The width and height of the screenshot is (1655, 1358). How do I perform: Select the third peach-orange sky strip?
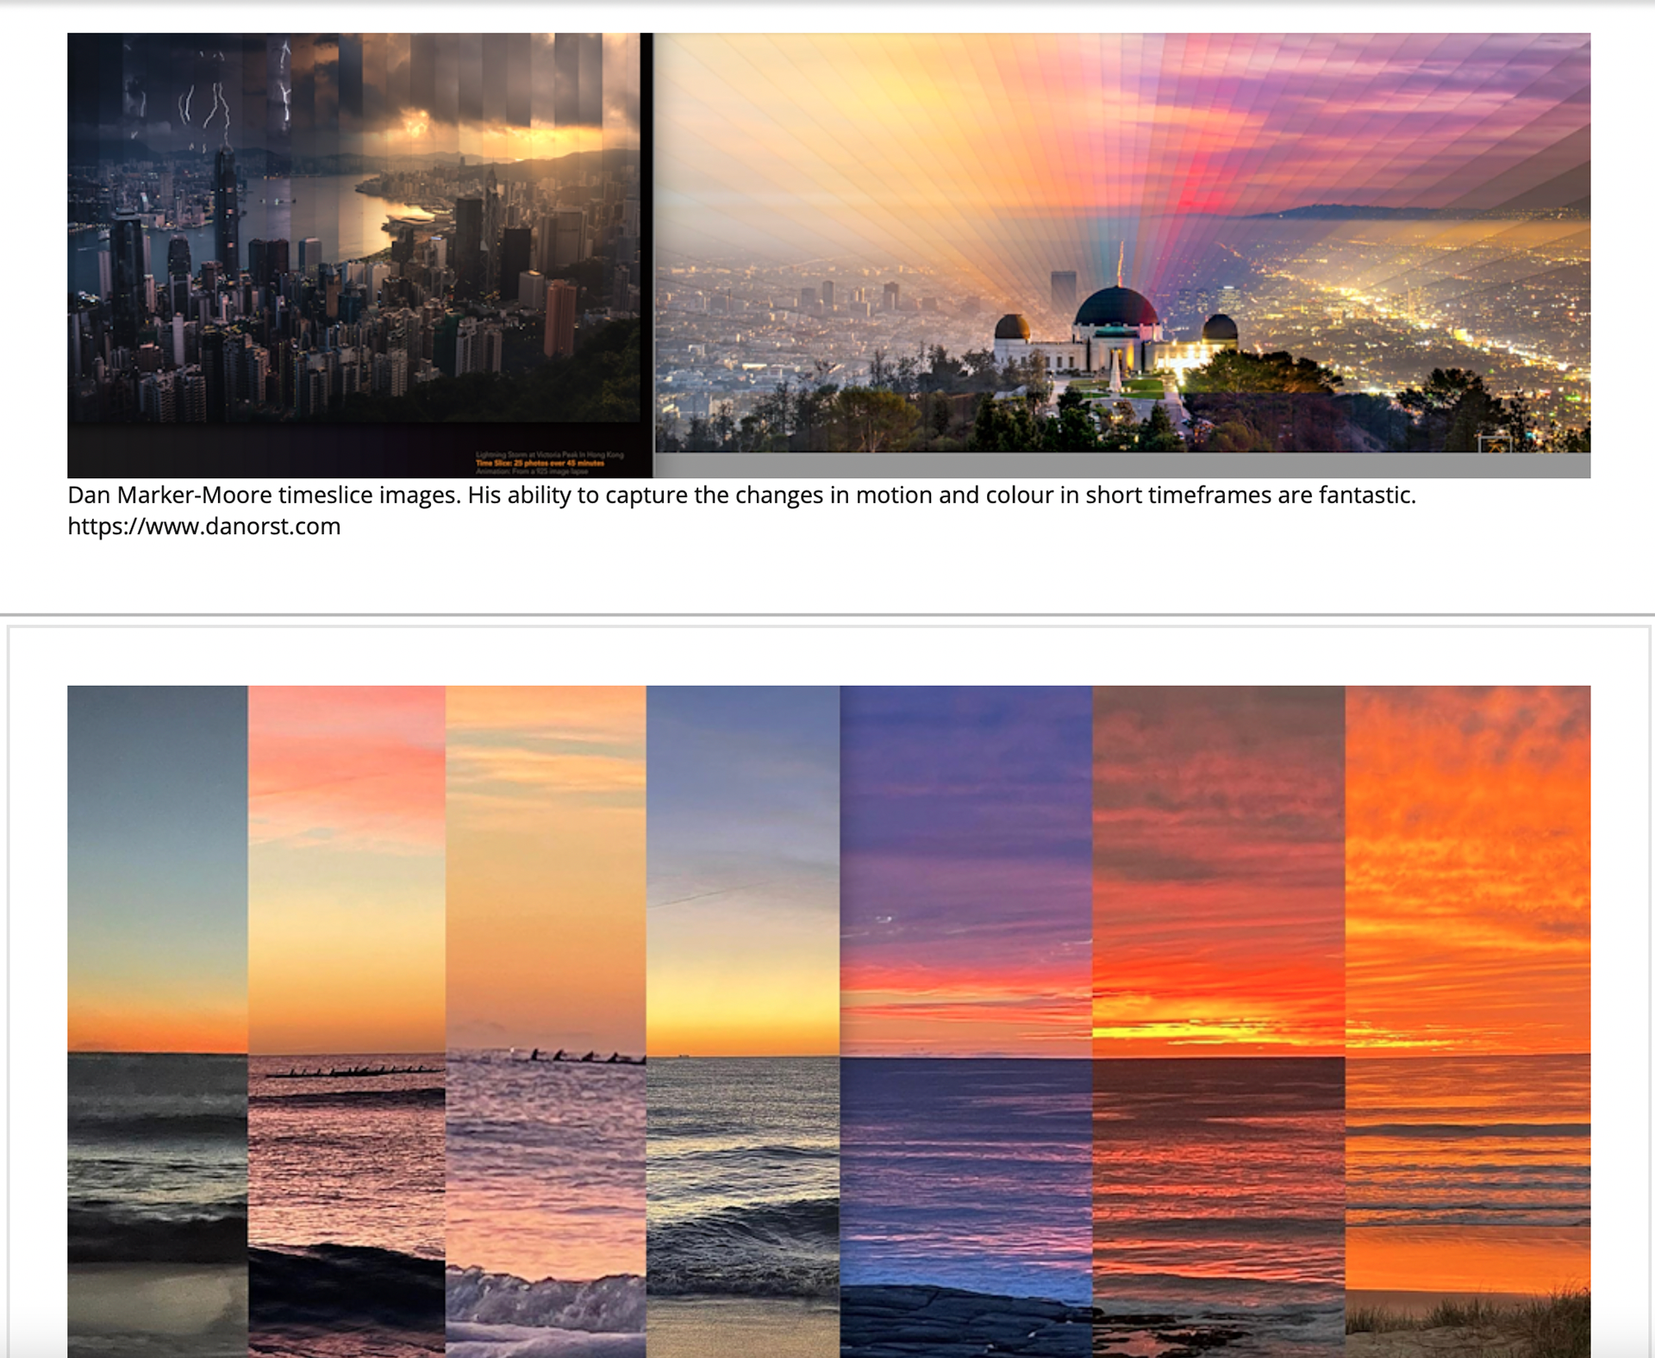coord(546,862)
